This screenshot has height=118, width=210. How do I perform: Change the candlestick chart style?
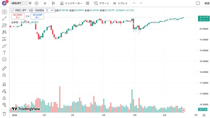(x=53, y=3)
